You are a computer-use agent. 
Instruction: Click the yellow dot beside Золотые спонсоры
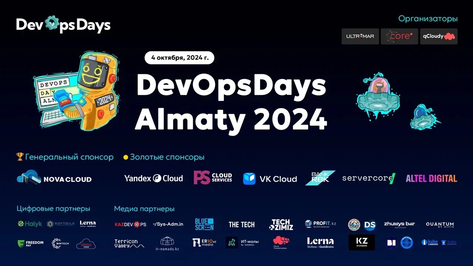click(126, 157)
